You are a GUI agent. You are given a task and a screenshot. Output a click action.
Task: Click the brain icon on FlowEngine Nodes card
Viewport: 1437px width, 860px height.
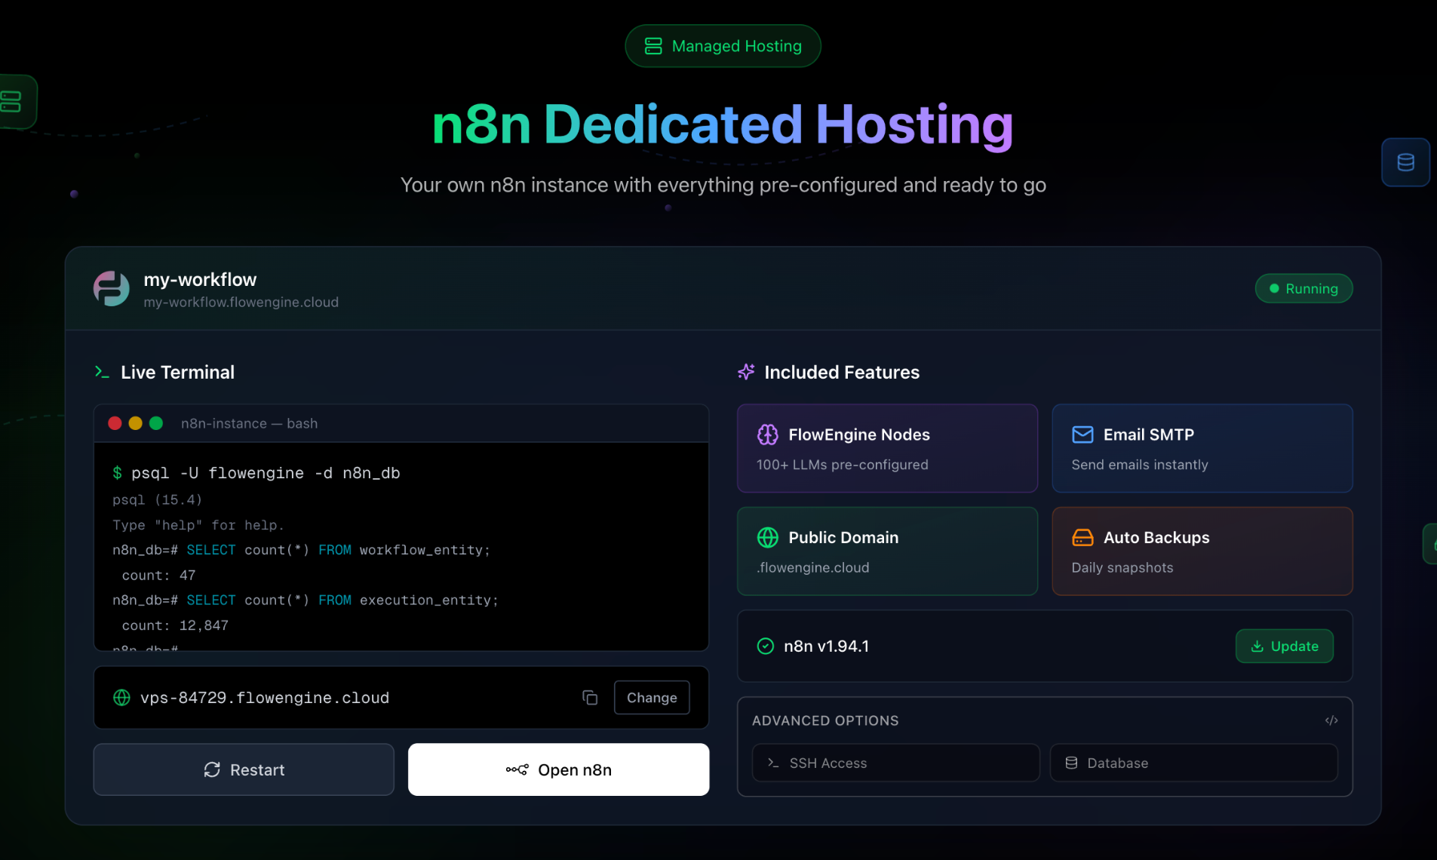768,434
